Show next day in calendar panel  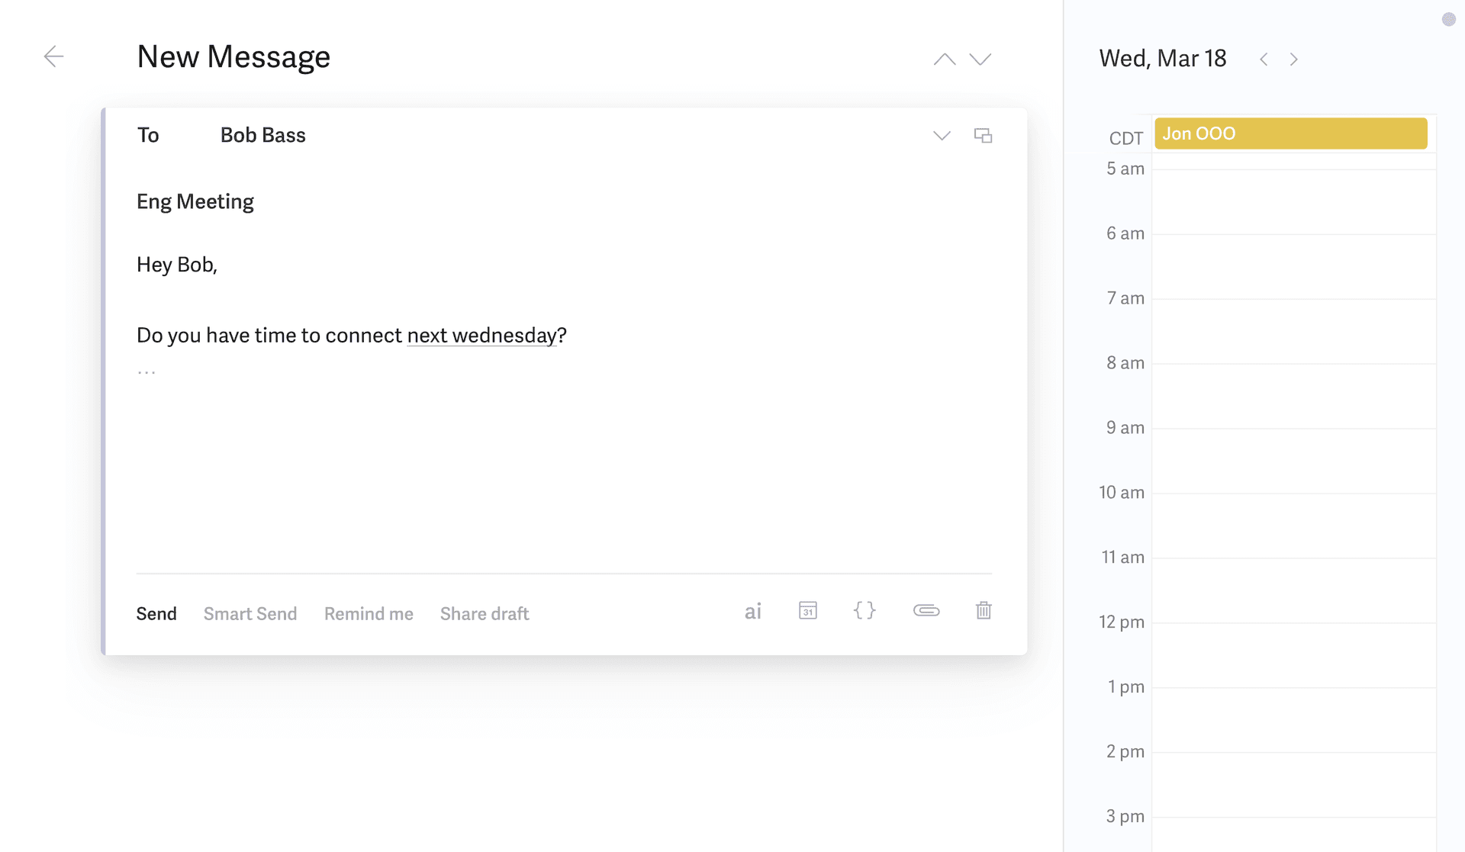point(1294,59)
